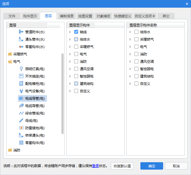Click the 防雷接地(电) lightning icon
The width and height of the screenshot is (191, 175).
tap(21, 128)
